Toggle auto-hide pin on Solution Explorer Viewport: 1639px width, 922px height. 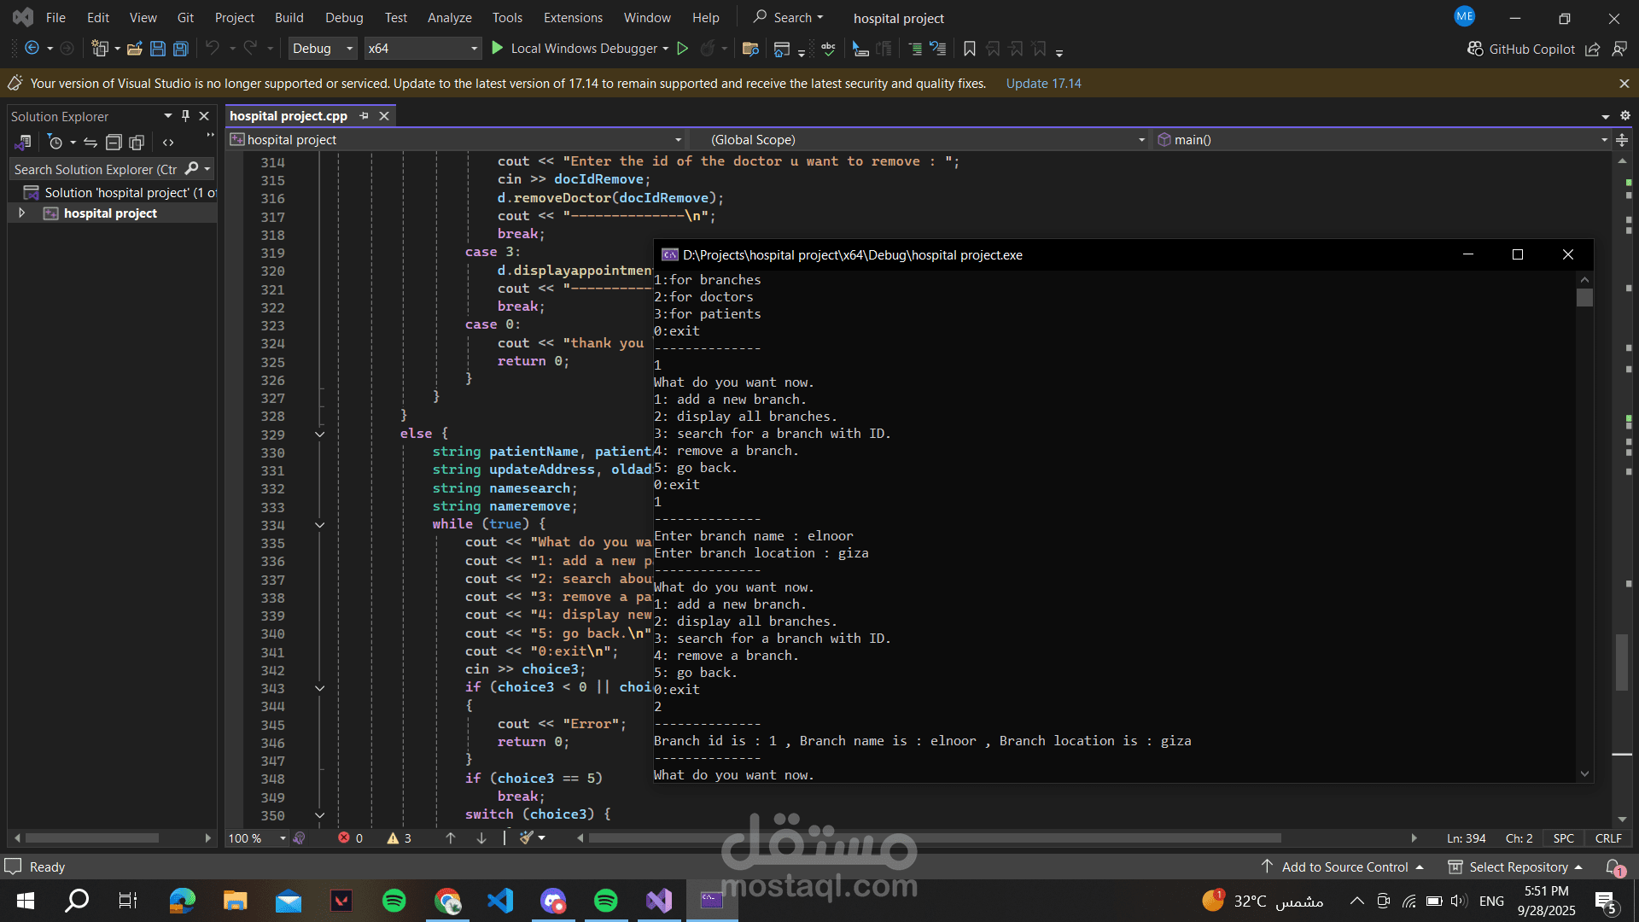[x=185, y=116]
